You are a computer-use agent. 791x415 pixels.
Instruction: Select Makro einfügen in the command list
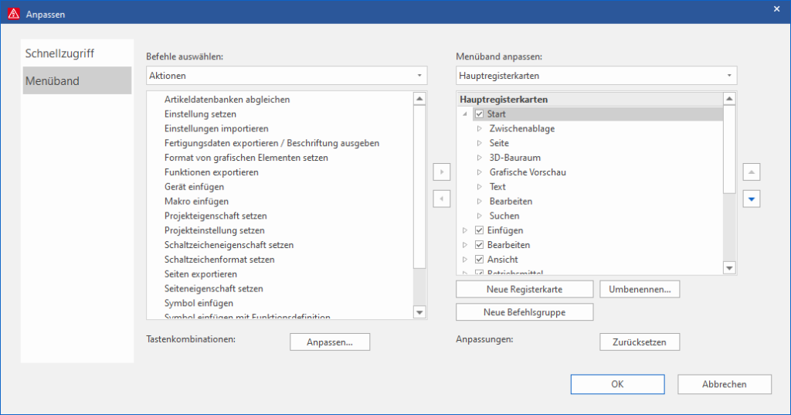click(x=196, y=202)
